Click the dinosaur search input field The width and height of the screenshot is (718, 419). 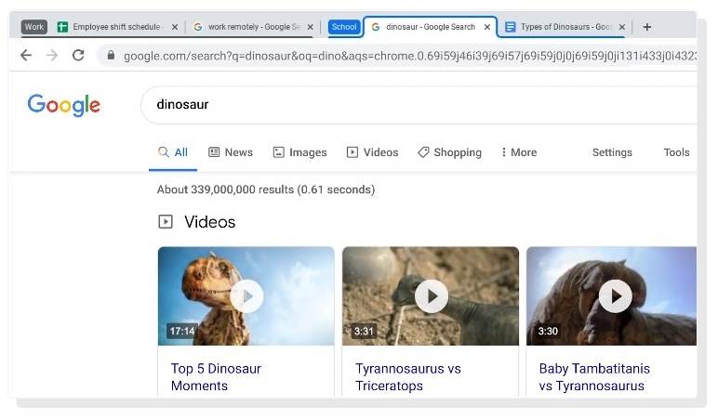point(419,105)
